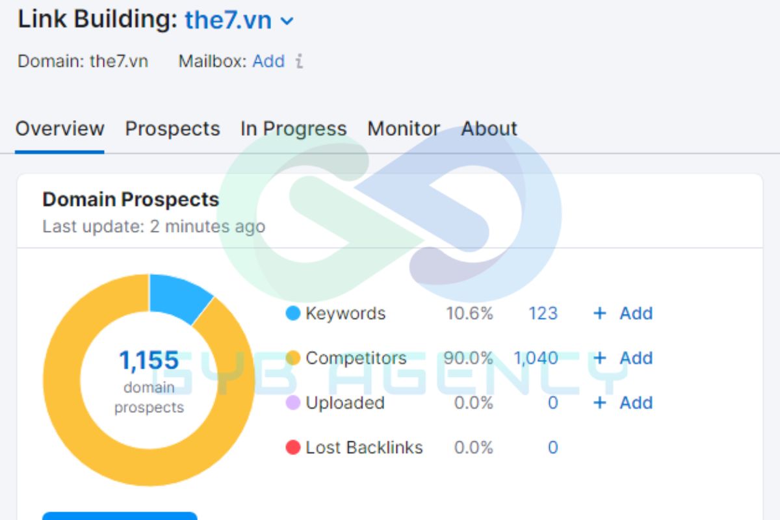This screenshot has width=780, height=520.
Task: Click the '10.6%' Keywords percentage
Action: pos(469,313)
